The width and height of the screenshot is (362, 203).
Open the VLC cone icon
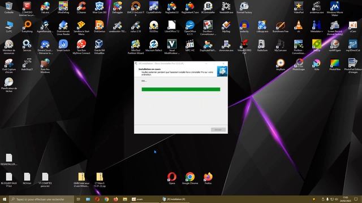(299, 27)
